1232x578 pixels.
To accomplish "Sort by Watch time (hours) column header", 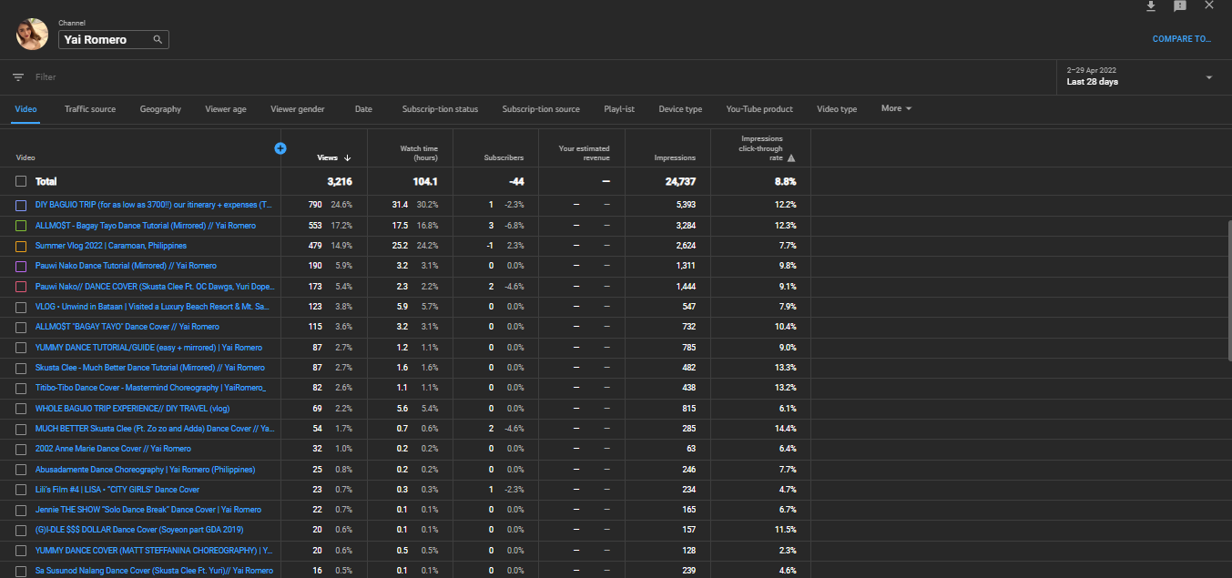I will pyautogui.click(x=419, y=153).
